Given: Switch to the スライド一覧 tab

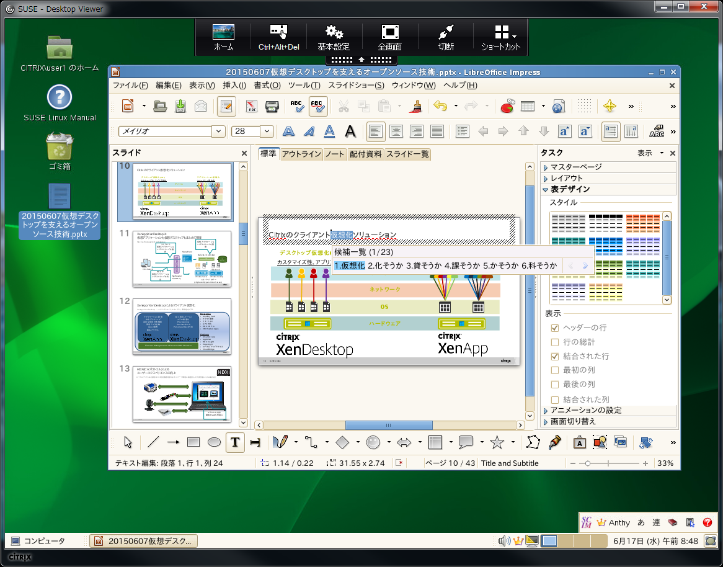Looking at the screenshot, I should click(407, 154).
